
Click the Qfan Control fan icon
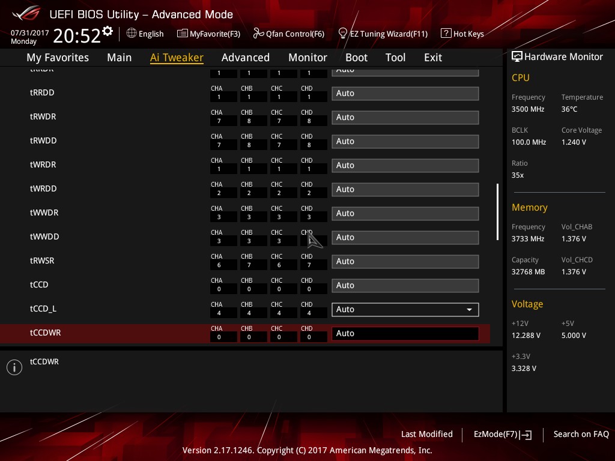pos(258,34)
